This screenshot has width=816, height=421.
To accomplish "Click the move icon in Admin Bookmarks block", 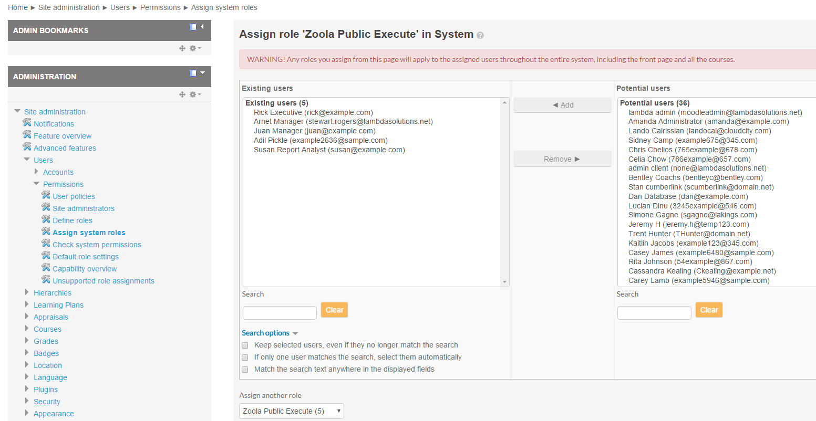I will point(182,48).
